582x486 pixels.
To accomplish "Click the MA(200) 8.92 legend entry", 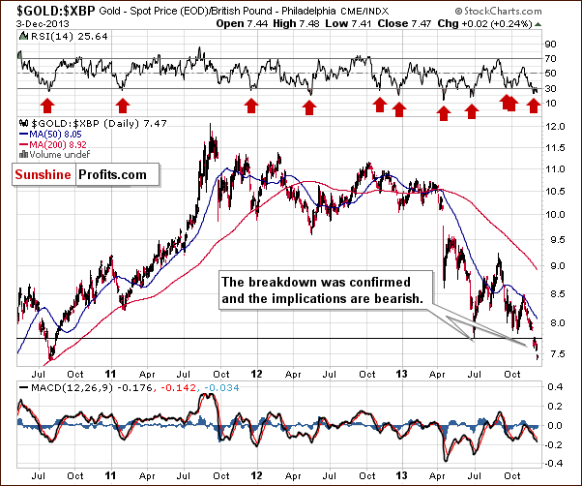I will tap(58, 144).
